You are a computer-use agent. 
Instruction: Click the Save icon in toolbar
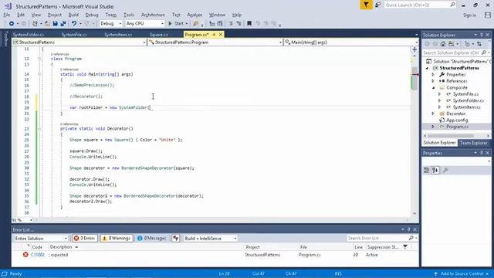[55, 24]
